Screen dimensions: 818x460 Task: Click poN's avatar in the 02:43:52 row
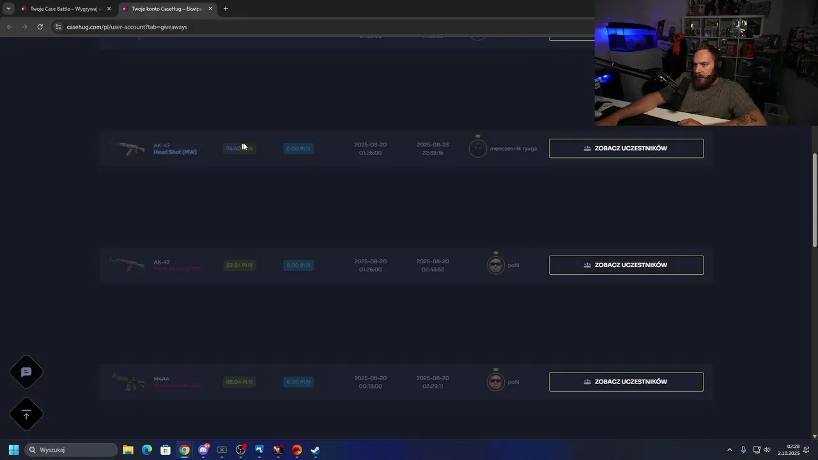pyautogui.click(x=496, y=265)
